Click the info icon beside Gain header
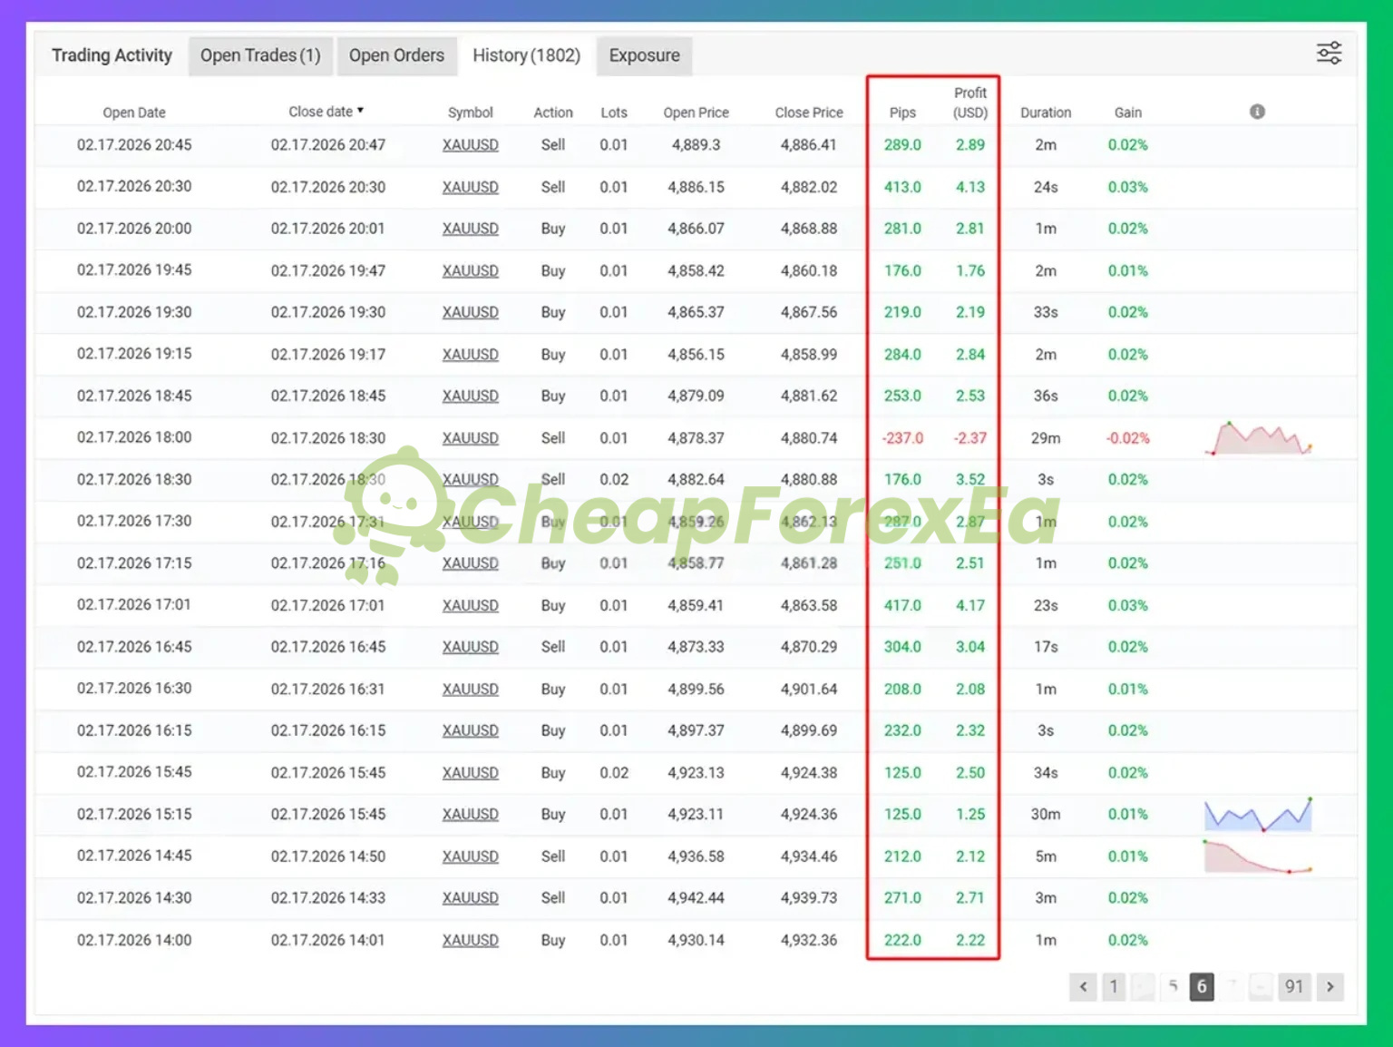 point(1257,112)
